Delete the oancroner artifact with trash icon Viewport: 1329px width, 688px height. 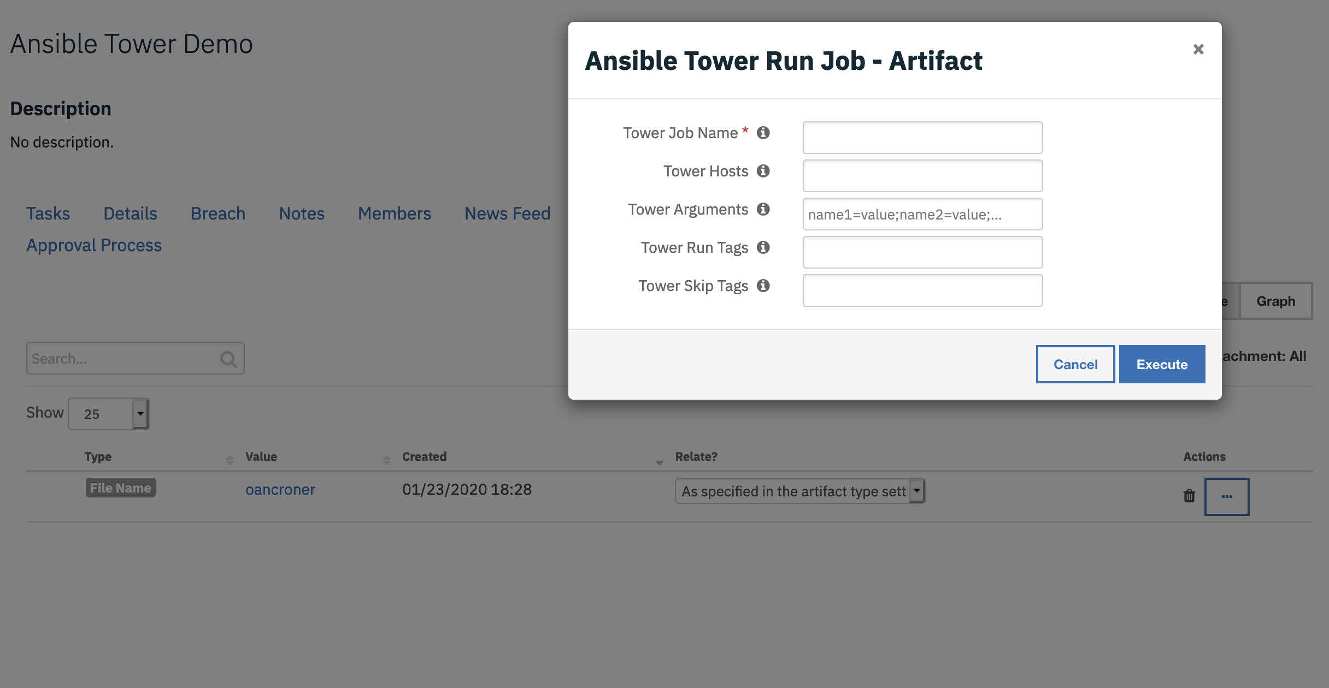point(1189,496)
